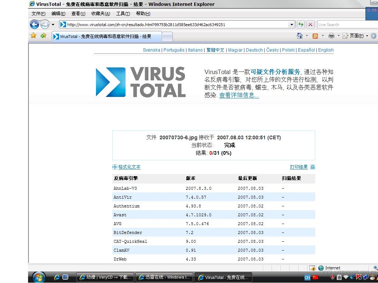Viewport: 378px width, 283px height.
Task: Click the BitDefender engine name
Action: coord(128,233)
